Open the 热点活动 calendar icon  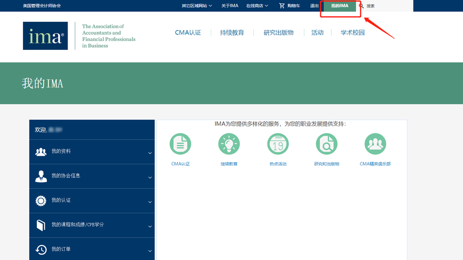click(x=278, y=144)
